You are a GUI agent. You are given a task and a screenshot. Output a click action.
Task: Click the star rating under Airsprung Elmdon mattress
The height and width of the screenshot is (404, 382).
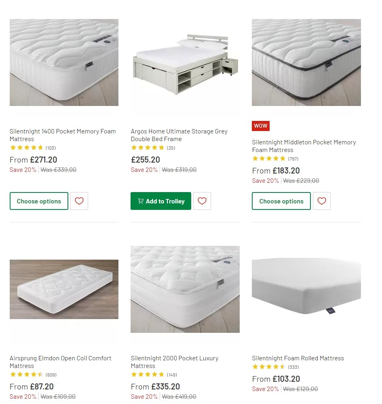[26, 375]
